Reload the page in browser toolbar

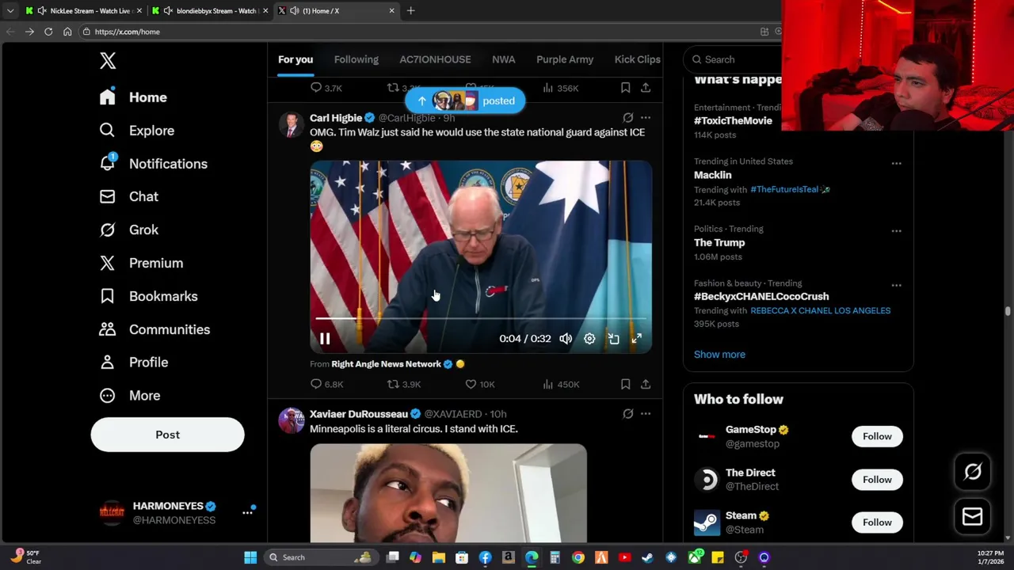pyautogui.click(x=48, y=32)
